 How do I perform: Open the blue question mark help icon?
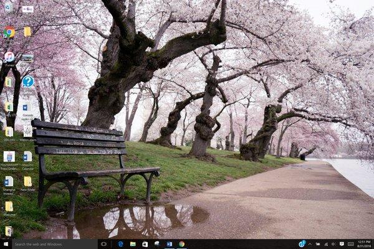27,82
